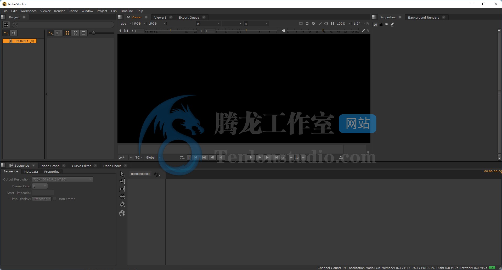Click the sort A-Z icon in bin tree
The height and width of the screenshot is (270, 502).
tap(6, 33)
